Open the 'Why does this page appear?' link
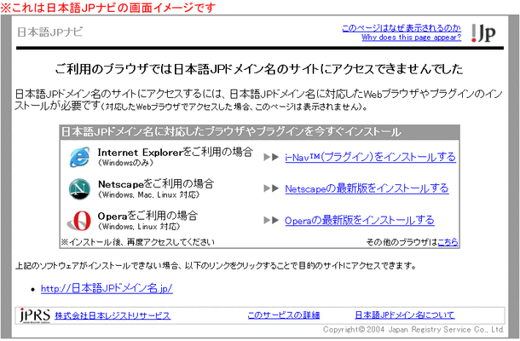Image resolution: width=520 pixels, height=341 pixels. (411, 38)
